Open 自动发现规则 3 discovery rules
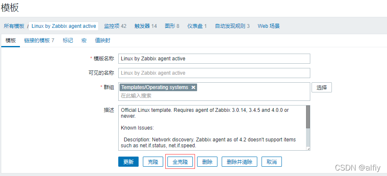The width and height of the screenshot is (387, 176). click(232, 26)
